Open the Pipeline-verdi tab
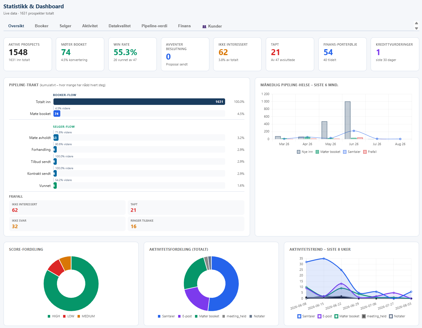 pyautogui.click(x=154, y=26)
